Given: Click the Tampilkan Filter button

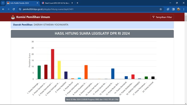Looking at the screenshot, I should [x=162, y=17].
